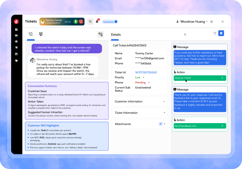Open the dashboard icon in the sidebar

coord(16,29)
